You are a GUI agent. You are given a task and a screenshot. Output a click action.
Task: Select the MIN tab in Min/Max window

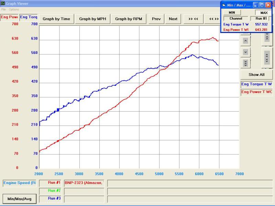click(232, 13)
